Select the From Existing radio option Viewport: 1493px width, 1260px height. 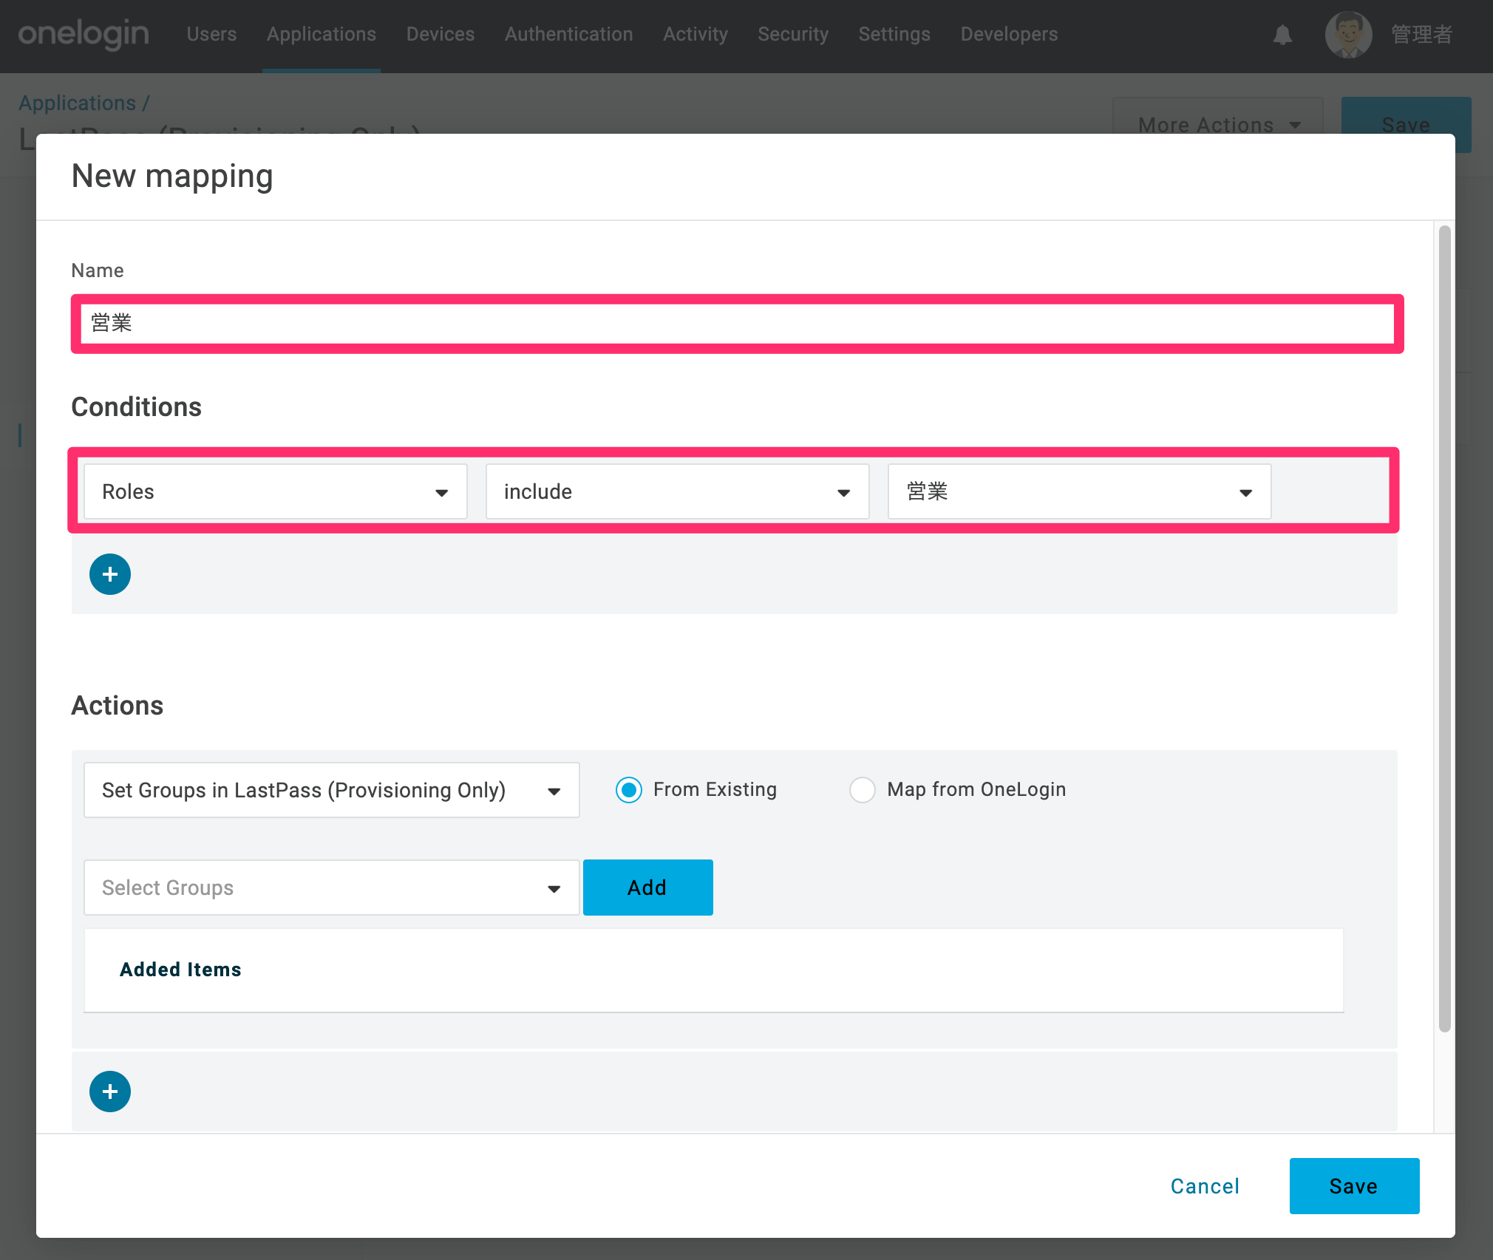[x=629, y=790]
